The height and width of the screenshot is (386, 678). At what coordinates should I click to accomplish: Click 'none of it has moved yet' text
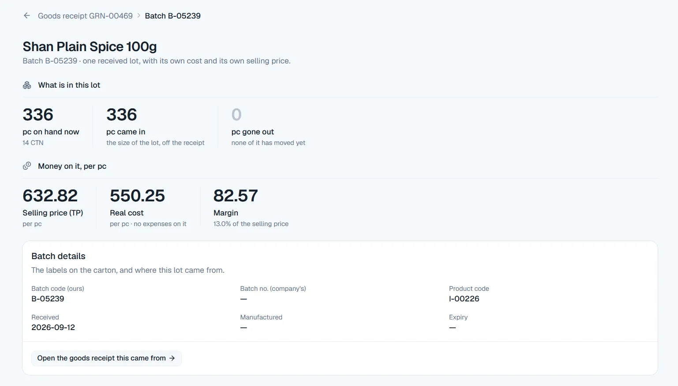click(268, 143)
